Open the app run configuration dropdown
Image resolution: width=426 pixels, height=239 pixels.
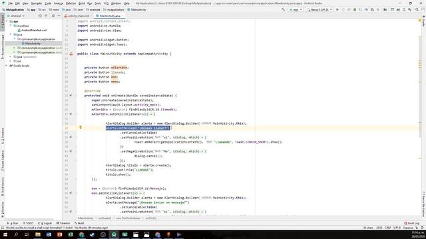tap(296, 9)
